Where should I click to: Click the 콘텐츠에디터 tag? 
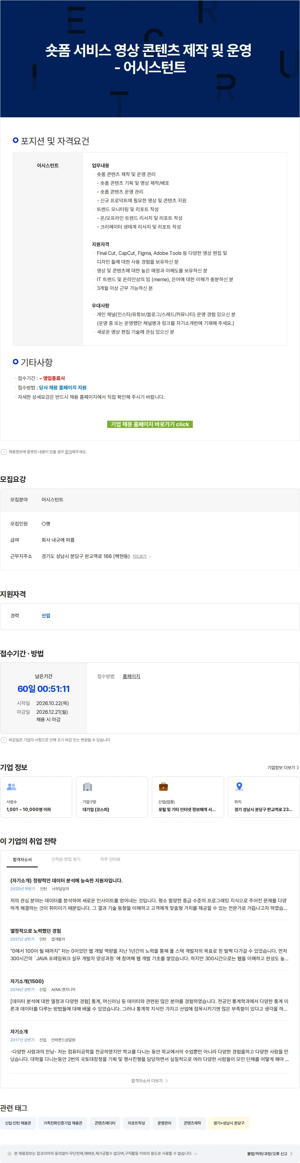click(x=105, y=1123)
